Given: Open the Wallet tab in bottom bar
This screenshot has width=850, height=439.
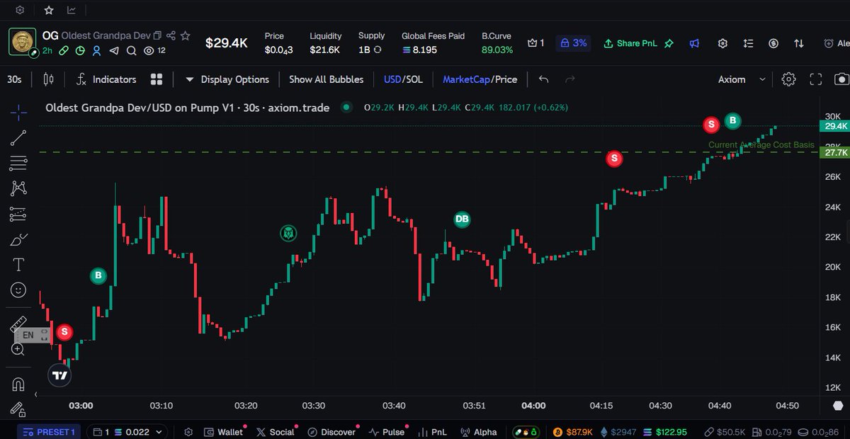Looking at the screenshot, I should (x=224, y=431).
